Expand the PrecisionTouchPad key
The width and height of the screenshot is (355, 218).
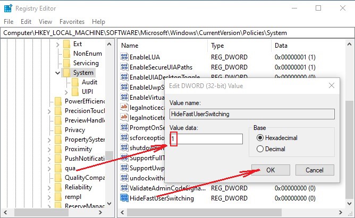click(x=49, y=111)
